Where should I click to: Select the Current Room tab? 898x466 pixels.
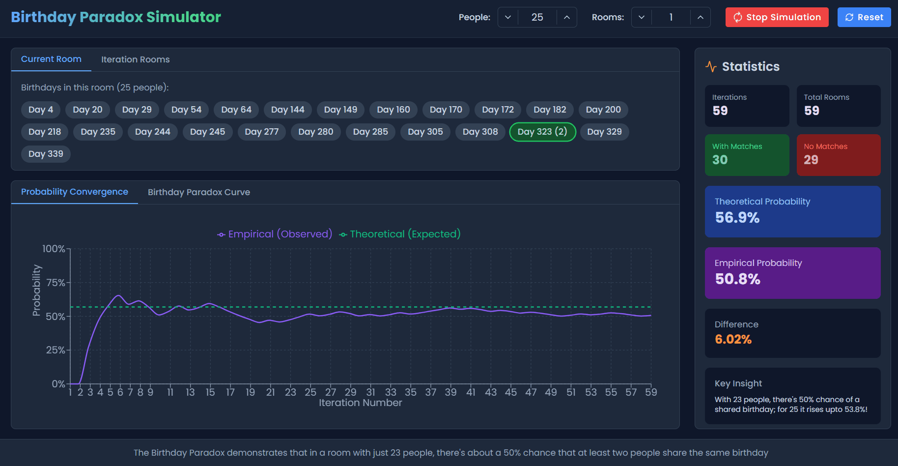click(51, 59)
